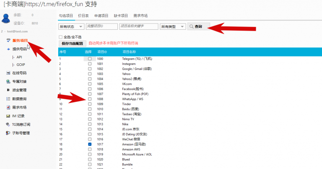This screenshot has height=169, width=322.
Task: Click the JD Dating project name
Action: [x=135, y=134]
